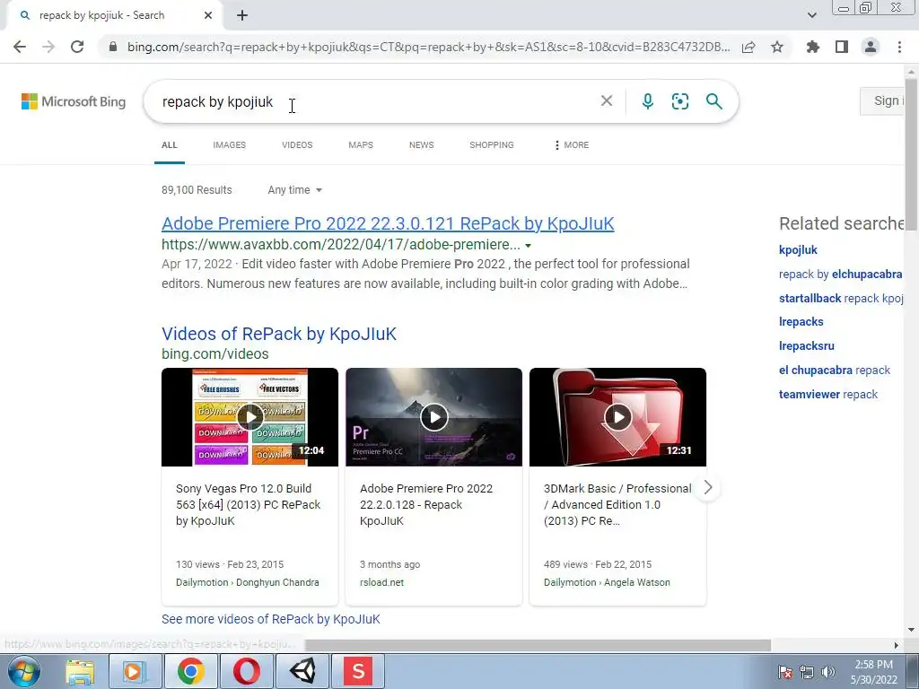The height and width of the screenshot is (689, 919).
Task: Click the horizontal page scrollbar
Action: [538, 645]
